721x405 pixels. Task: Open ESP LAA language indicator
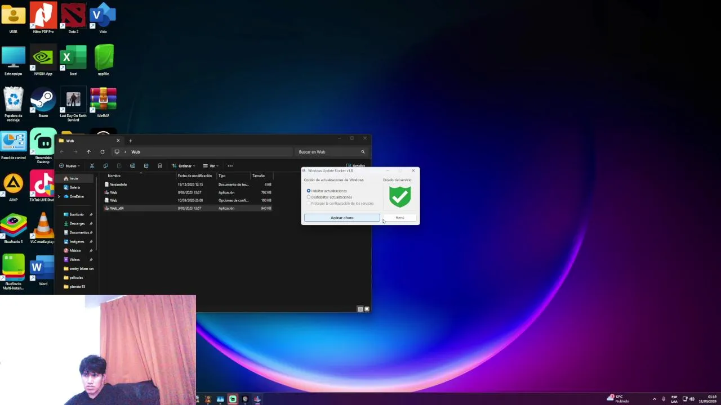coord(674,399)
